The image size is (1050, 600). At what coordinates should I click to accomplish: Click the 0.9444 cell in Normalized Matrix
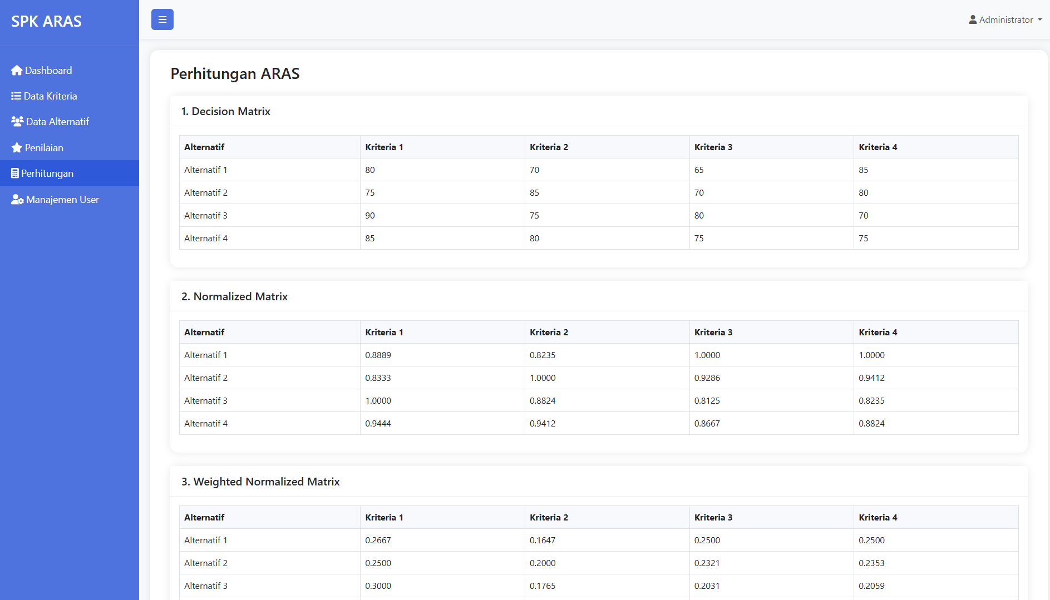point(442,424)
